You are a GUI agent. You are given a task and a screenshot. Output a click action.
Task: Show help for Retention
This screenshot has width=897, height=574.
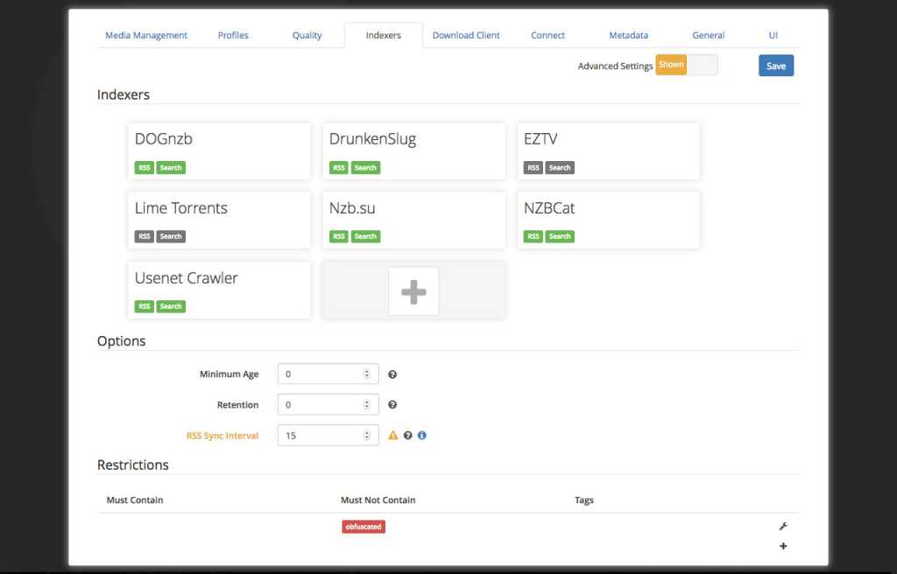(392, 405)
